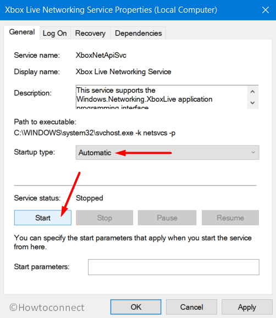
Task: Click the Description label
Action: pos(32,93)
